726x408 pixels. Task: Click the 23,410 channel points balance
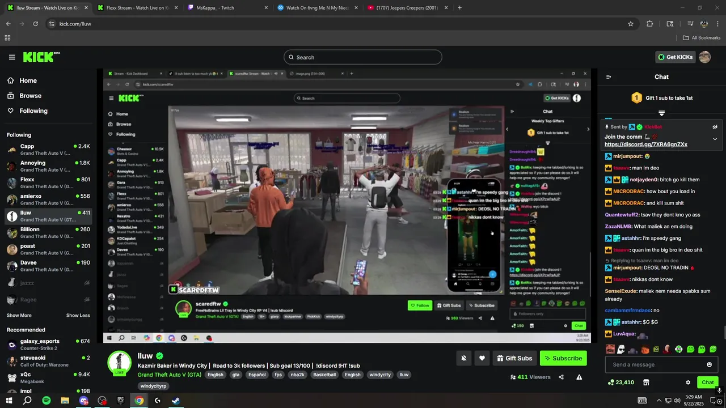[621, 382]
